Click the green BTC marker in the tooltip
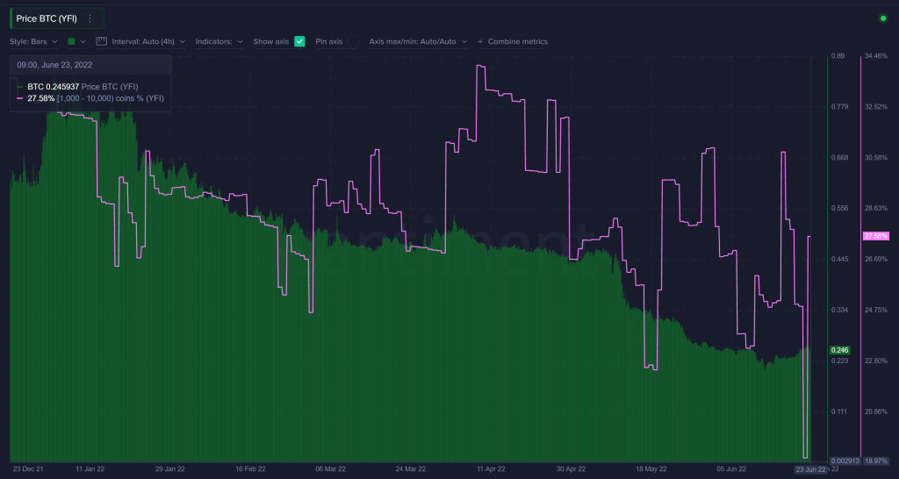 [21, 87]
